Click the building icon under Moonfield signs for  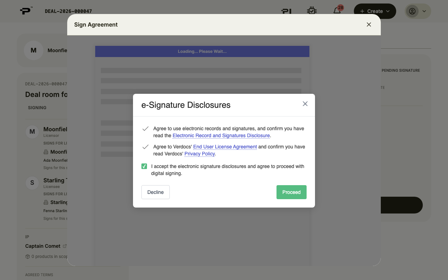[x=46, y=152]
